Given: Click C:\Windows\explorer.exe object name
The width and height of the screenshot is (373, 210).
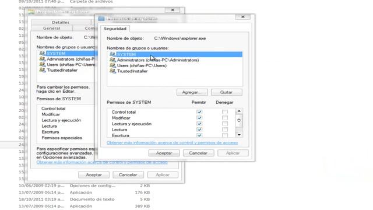Looking at the screenshot, I should tap(180, 38).
